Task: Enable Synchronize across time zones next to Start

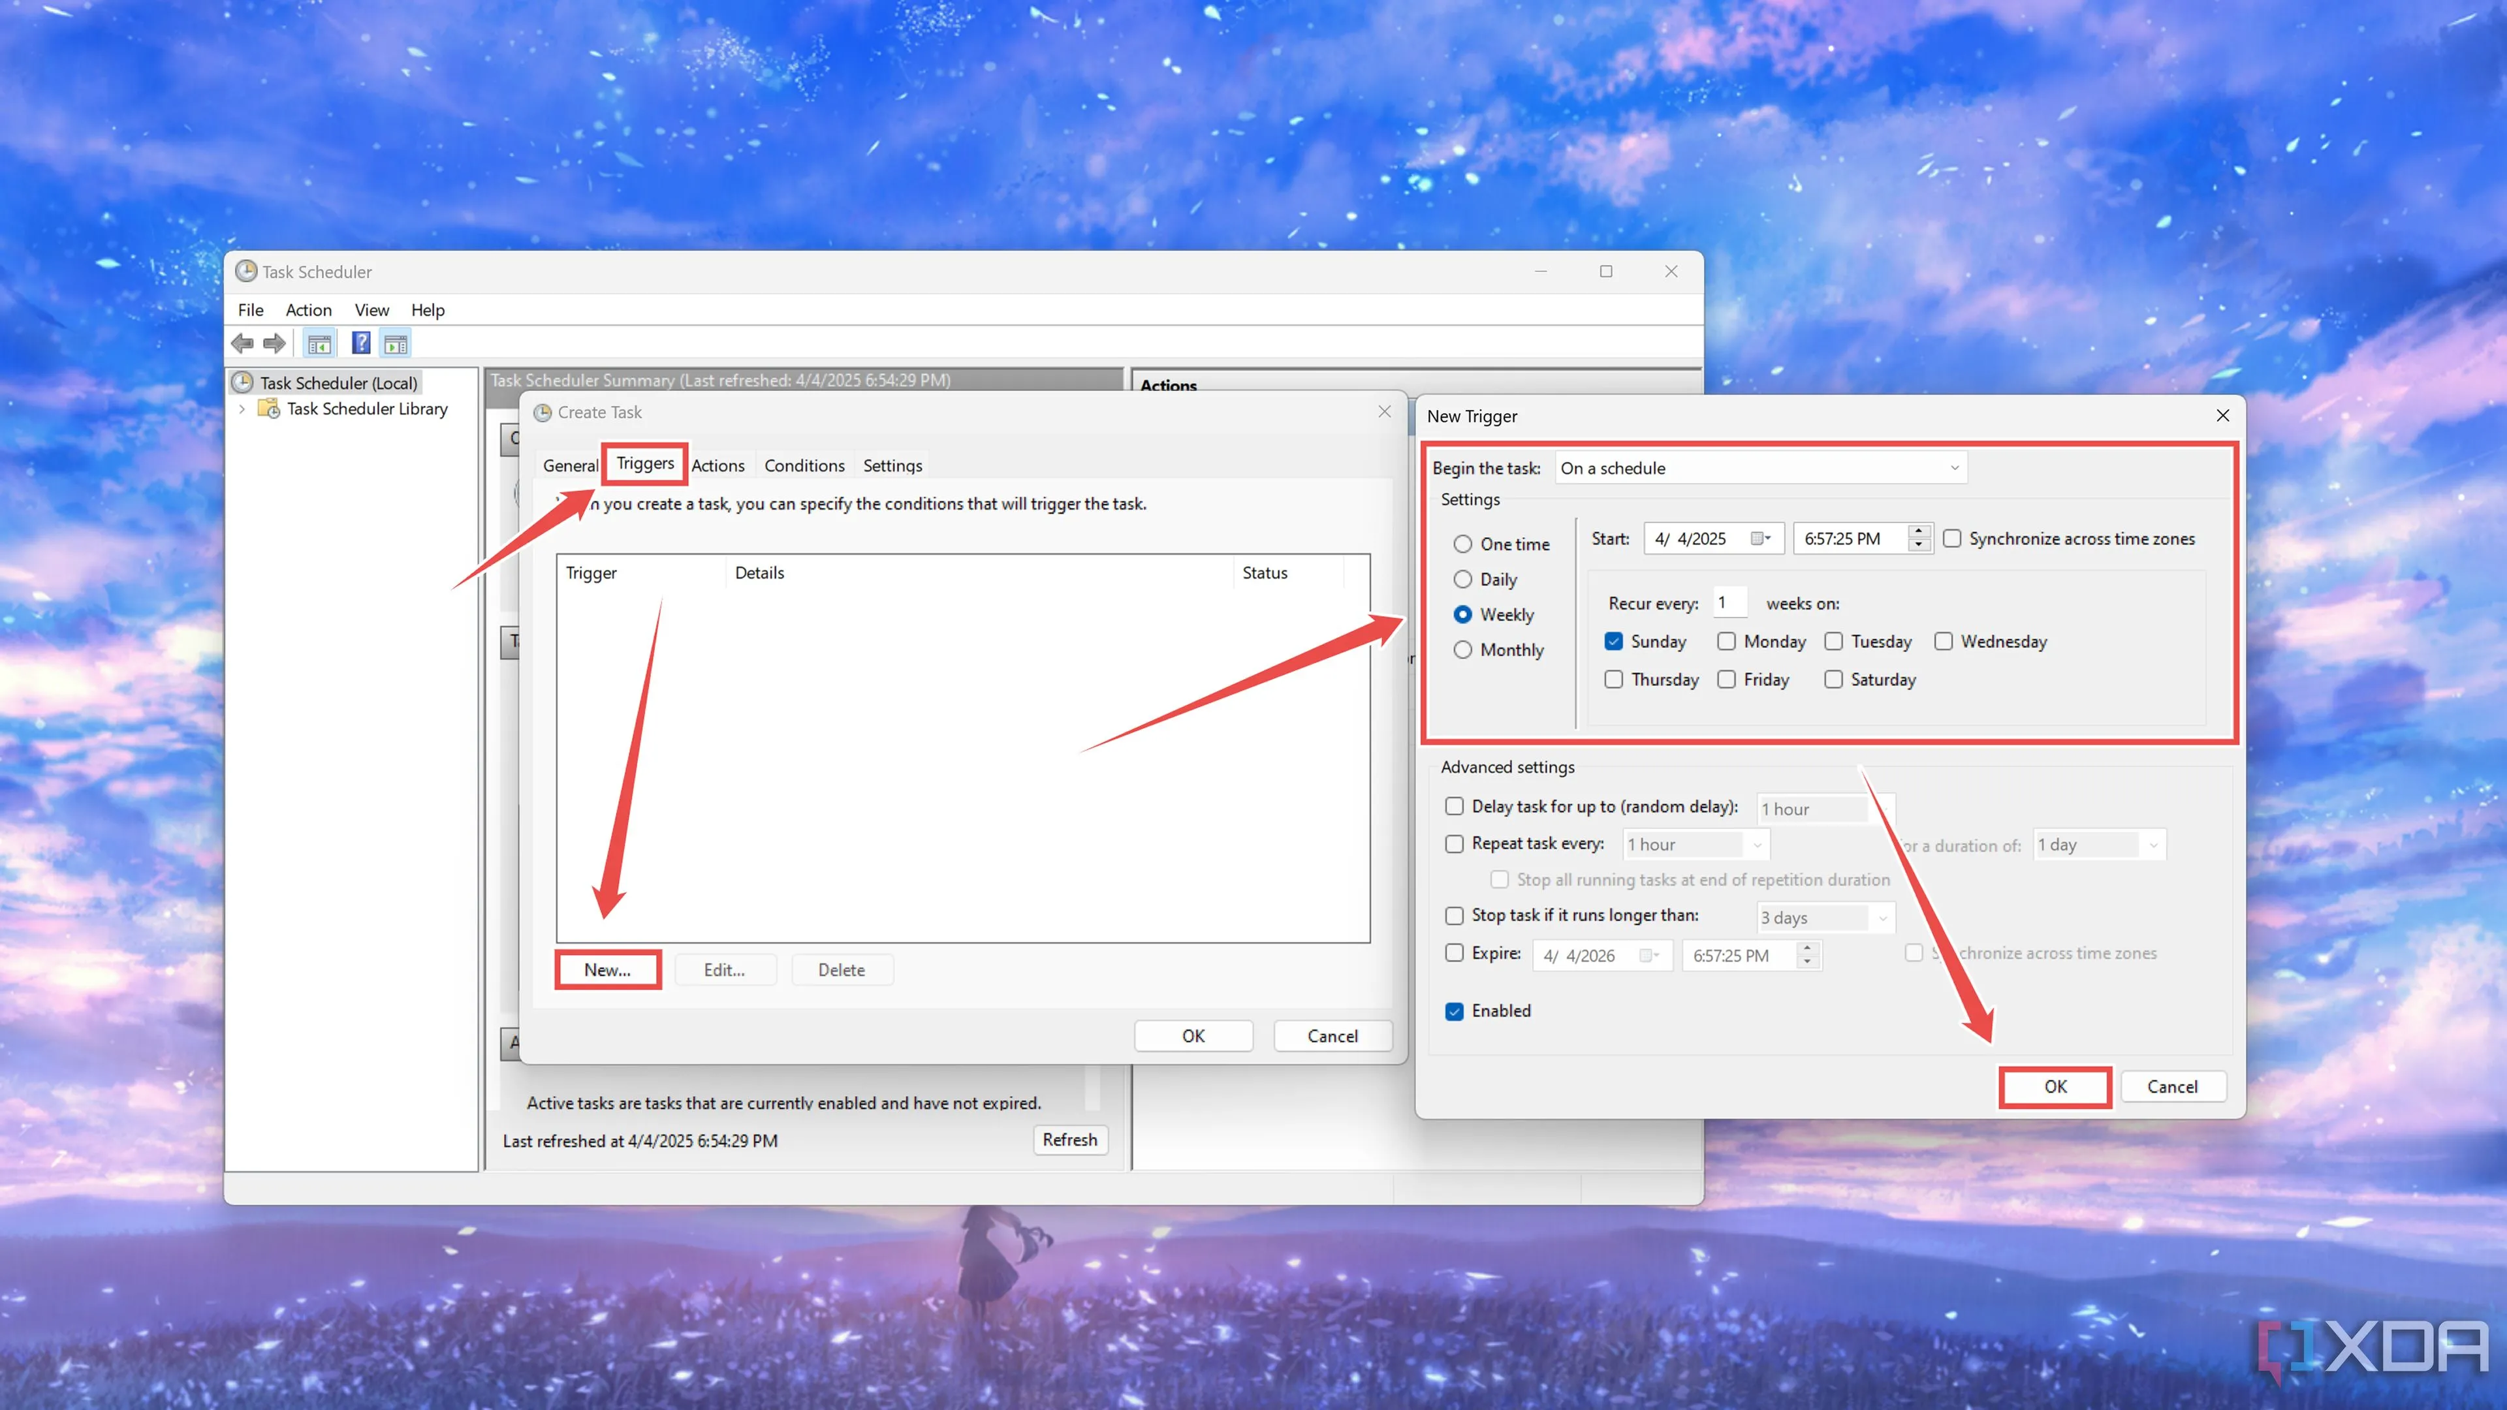Action: [x=1952, y=538]
